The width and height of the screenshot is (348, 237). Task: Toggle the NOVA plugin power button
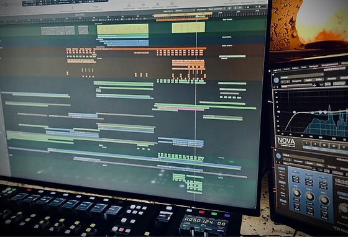pos(276,80)
